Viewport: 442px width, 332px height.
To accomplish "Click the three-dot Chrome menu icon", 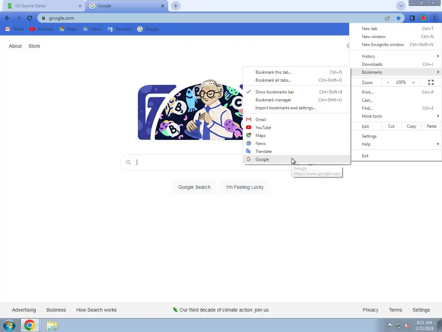I will point(434,18).
